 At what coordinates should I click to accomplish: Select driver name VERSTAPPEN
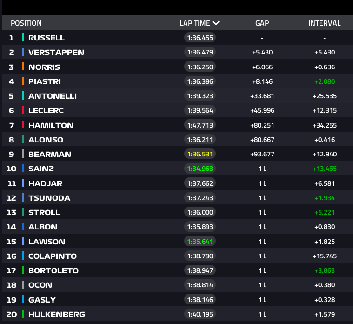click(x=56, y=52)
